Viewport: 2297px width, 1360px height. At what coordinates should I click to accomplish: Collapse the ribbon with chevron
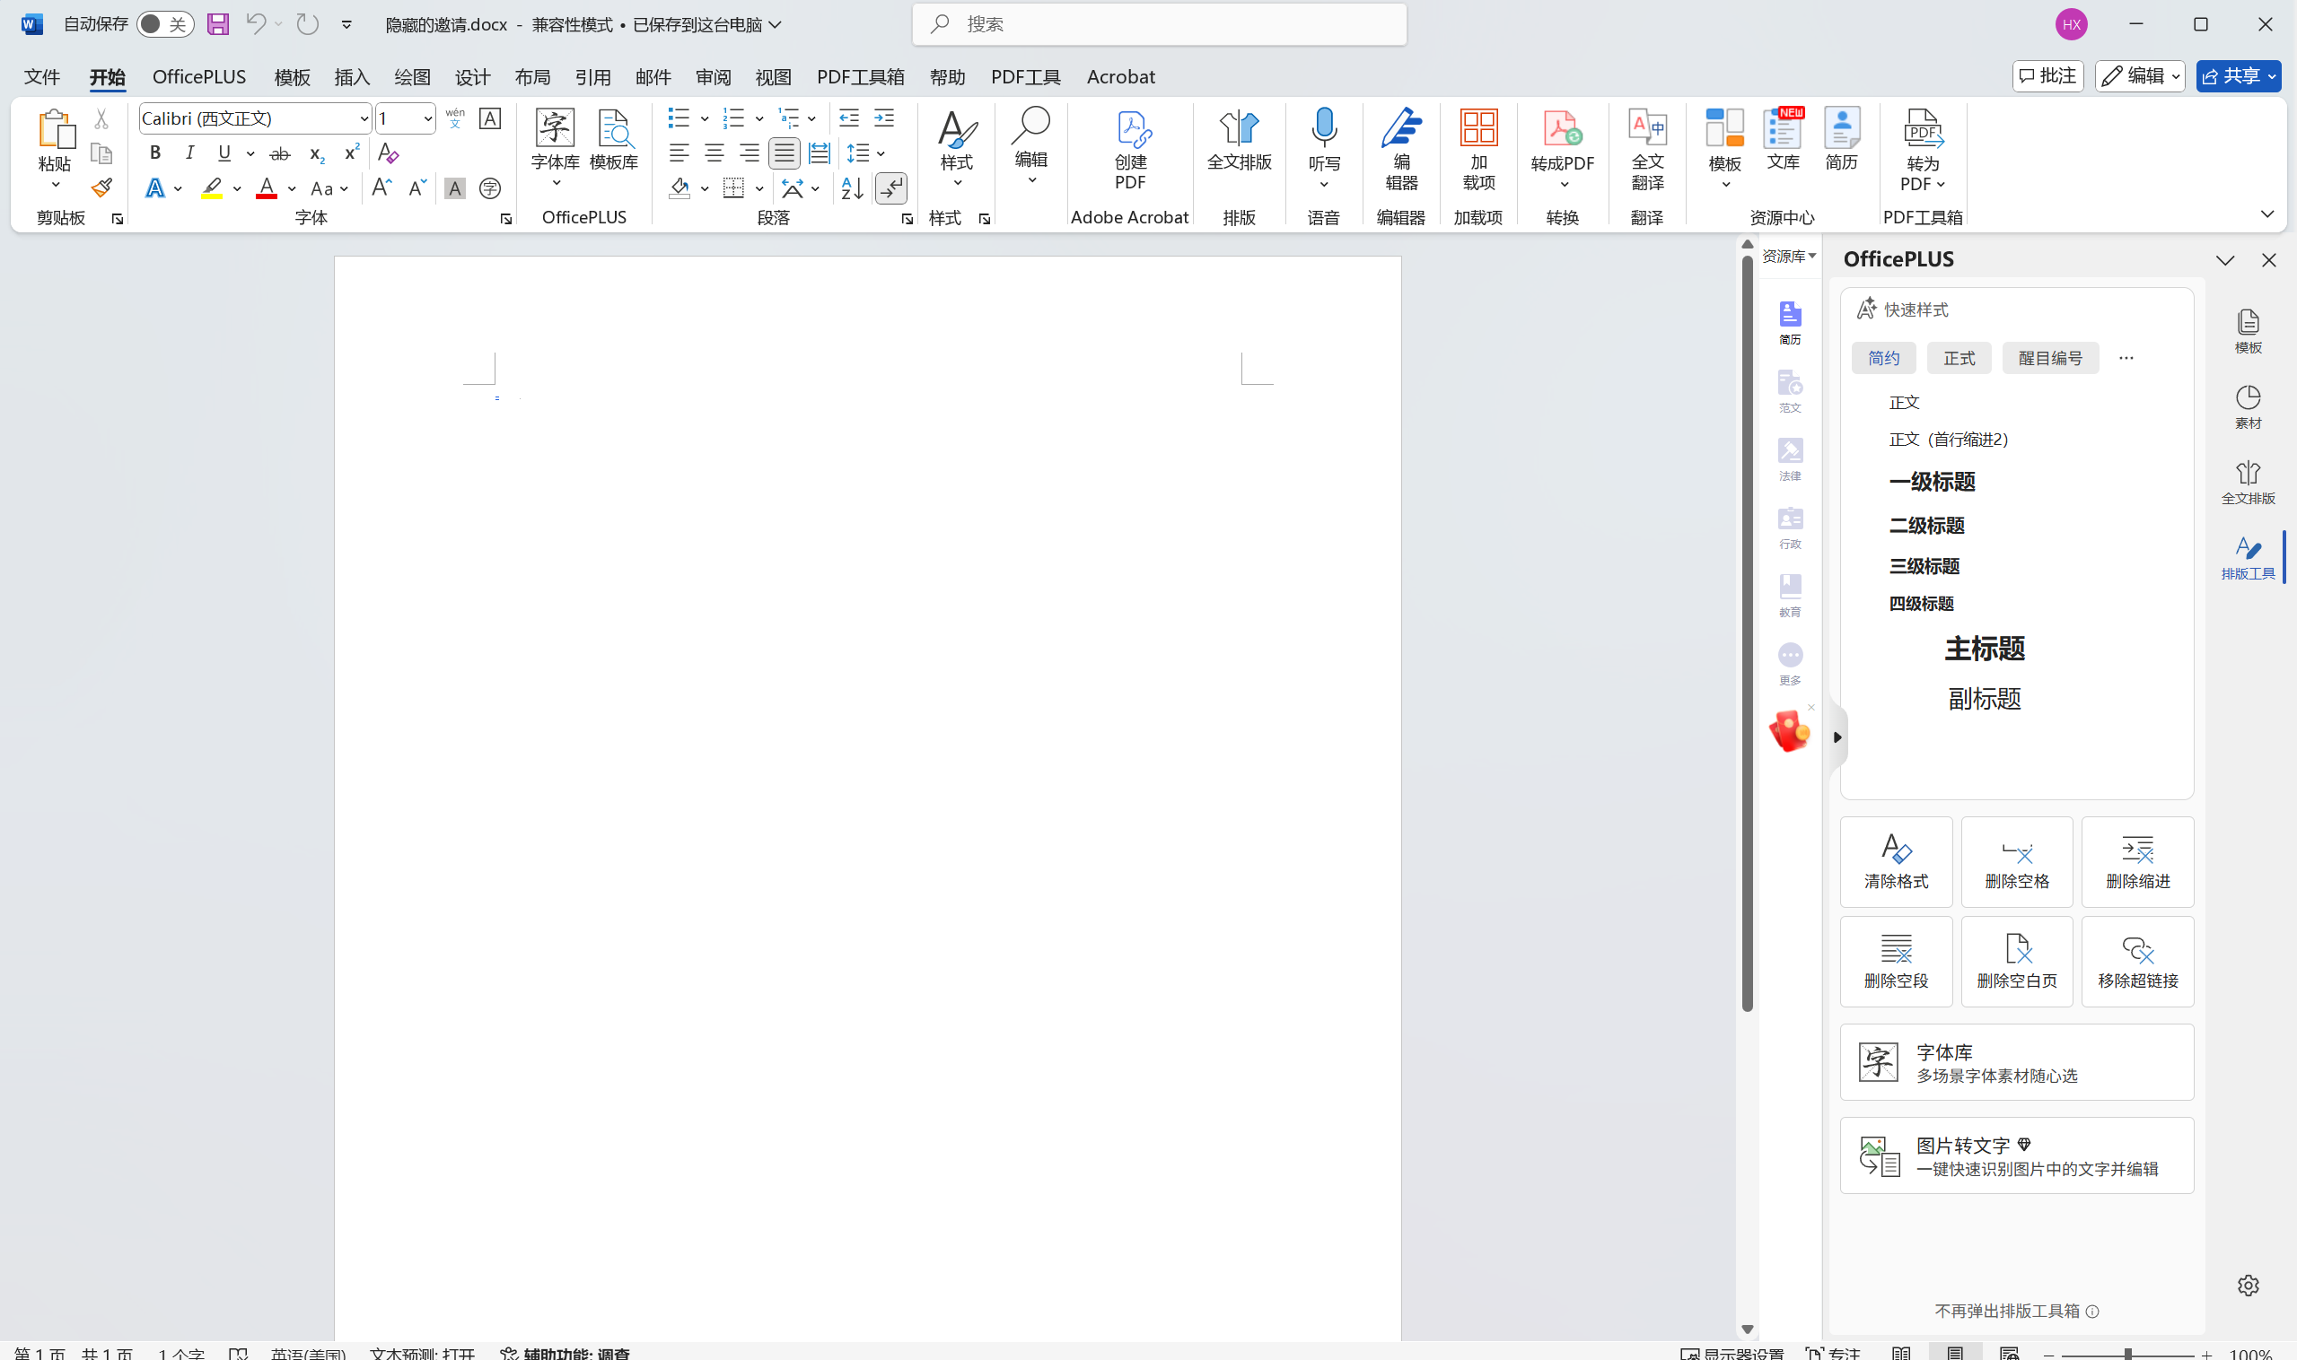[2266, 214]
